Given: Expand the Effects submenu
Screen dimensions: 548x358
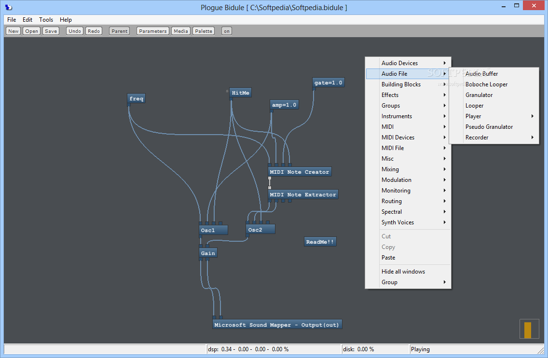Looking at the screenshot, I should [408, 95].
